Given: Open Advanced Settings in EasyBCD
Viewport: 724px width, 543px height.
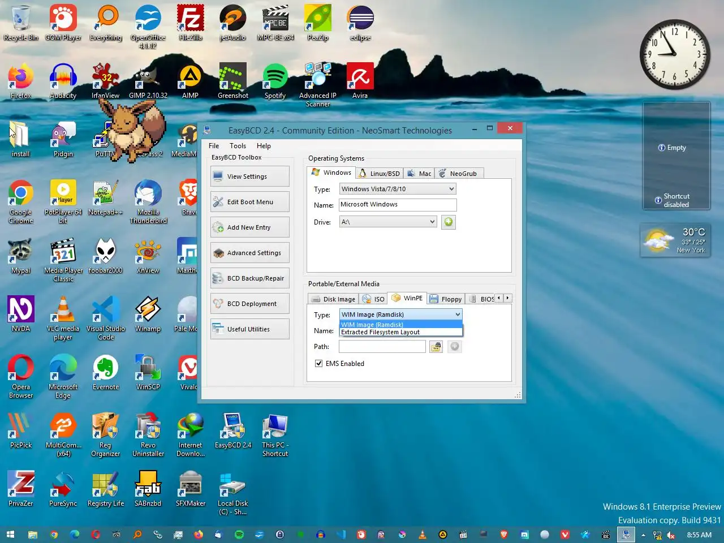Looking at the screenshot, I should pyautogui.click(x=249, y=253).
